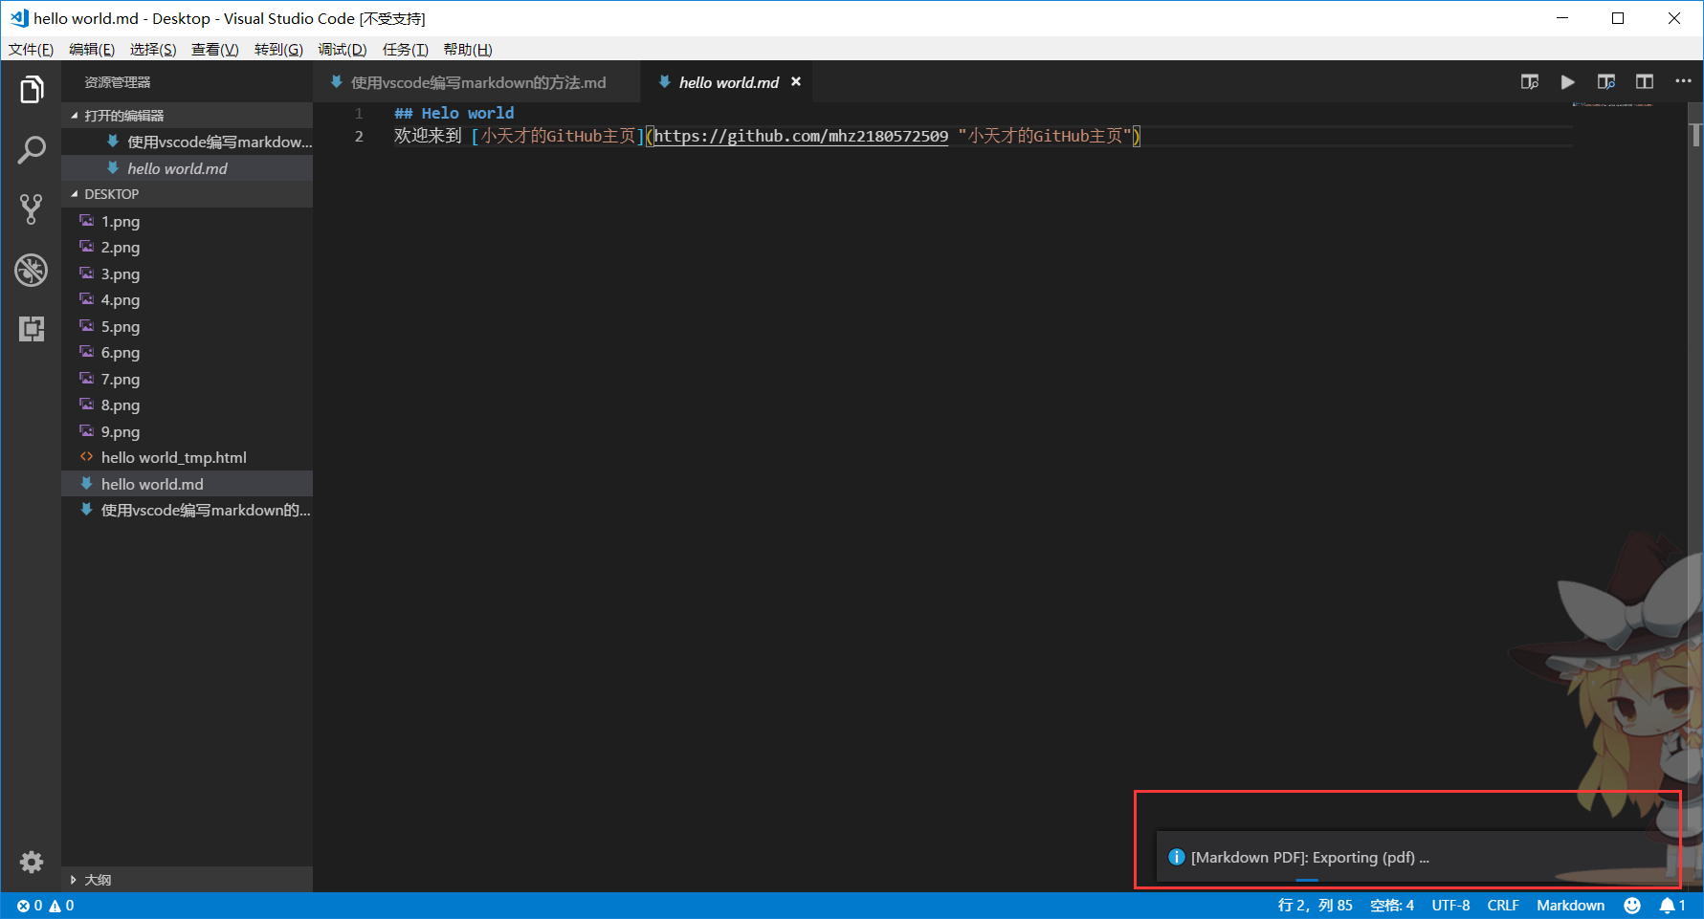Click the feedback smiley icon
Screen dimensions: 1704x919
pos(1632,906)
